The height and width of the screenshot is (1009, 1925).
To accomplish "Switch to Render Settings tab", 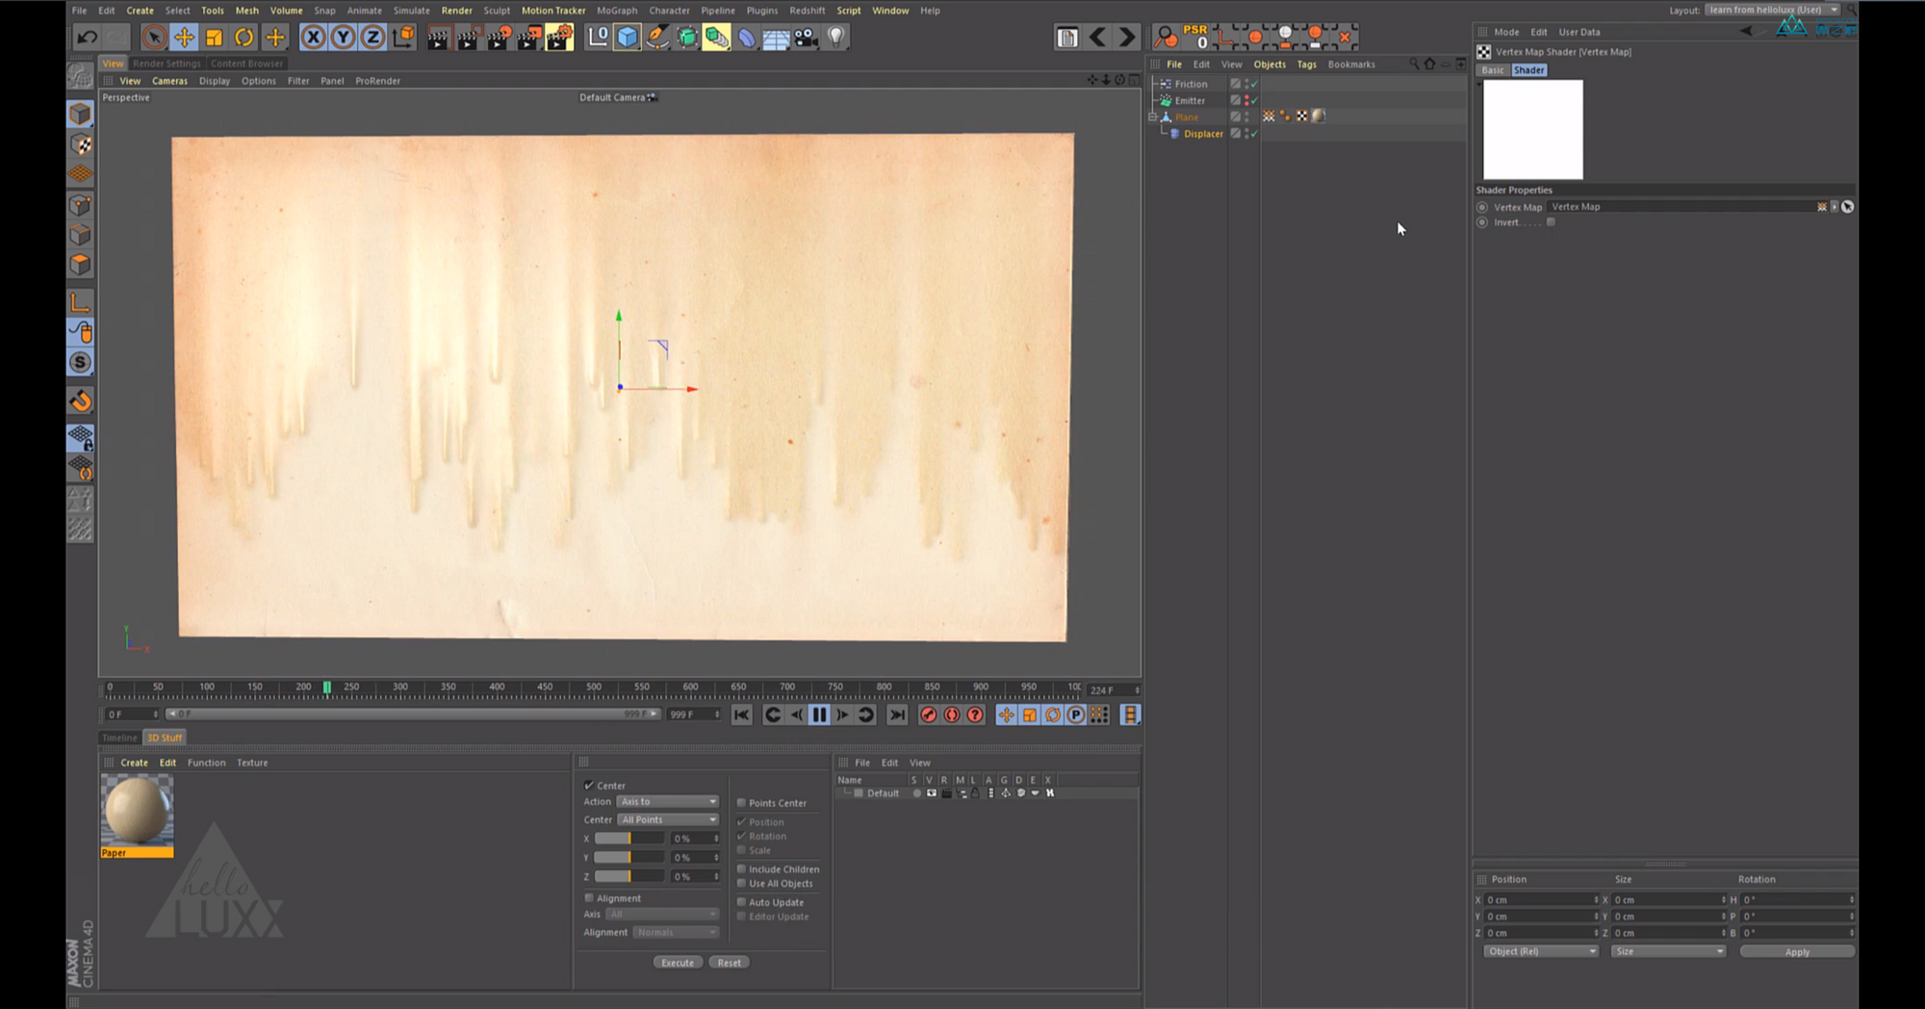I will [x=167, y=64].
